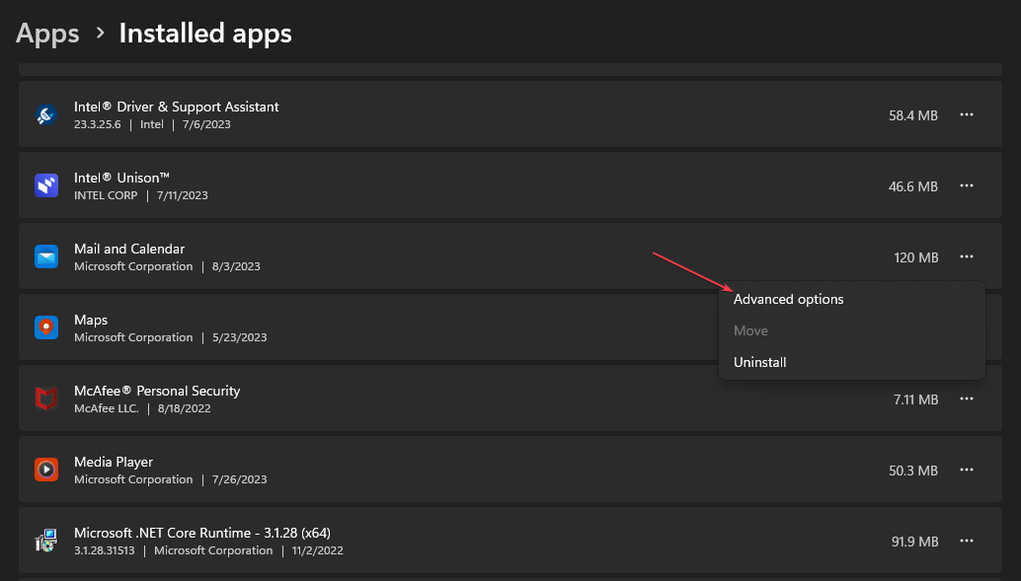Click the Maps app icon
1021x581 pixels.
46,328
